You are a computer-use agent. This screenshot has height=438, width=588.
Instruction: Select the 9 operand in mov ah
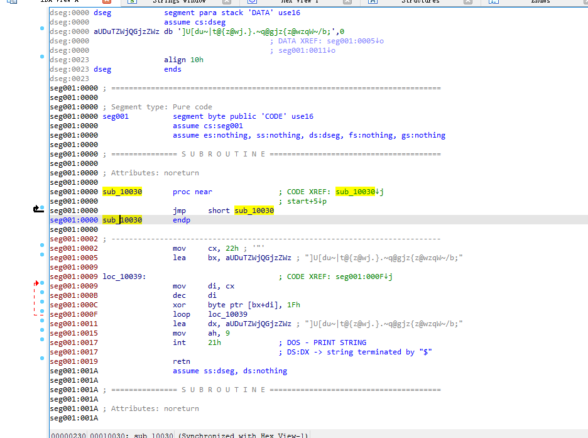click(227, 333)
